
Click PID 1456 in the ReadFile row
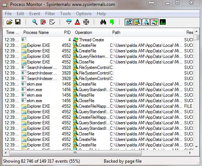coord(66,95)
